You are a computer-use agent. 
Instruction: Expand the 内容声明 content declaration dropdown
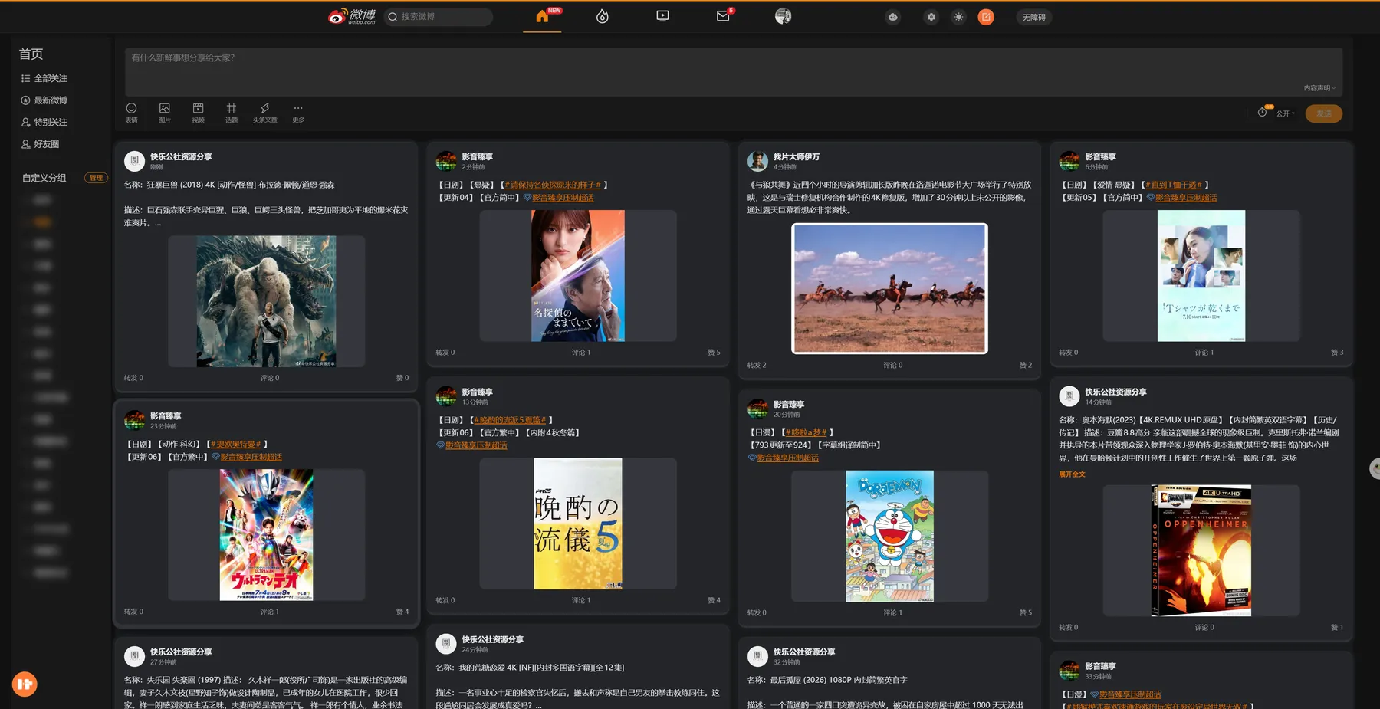1319,88
